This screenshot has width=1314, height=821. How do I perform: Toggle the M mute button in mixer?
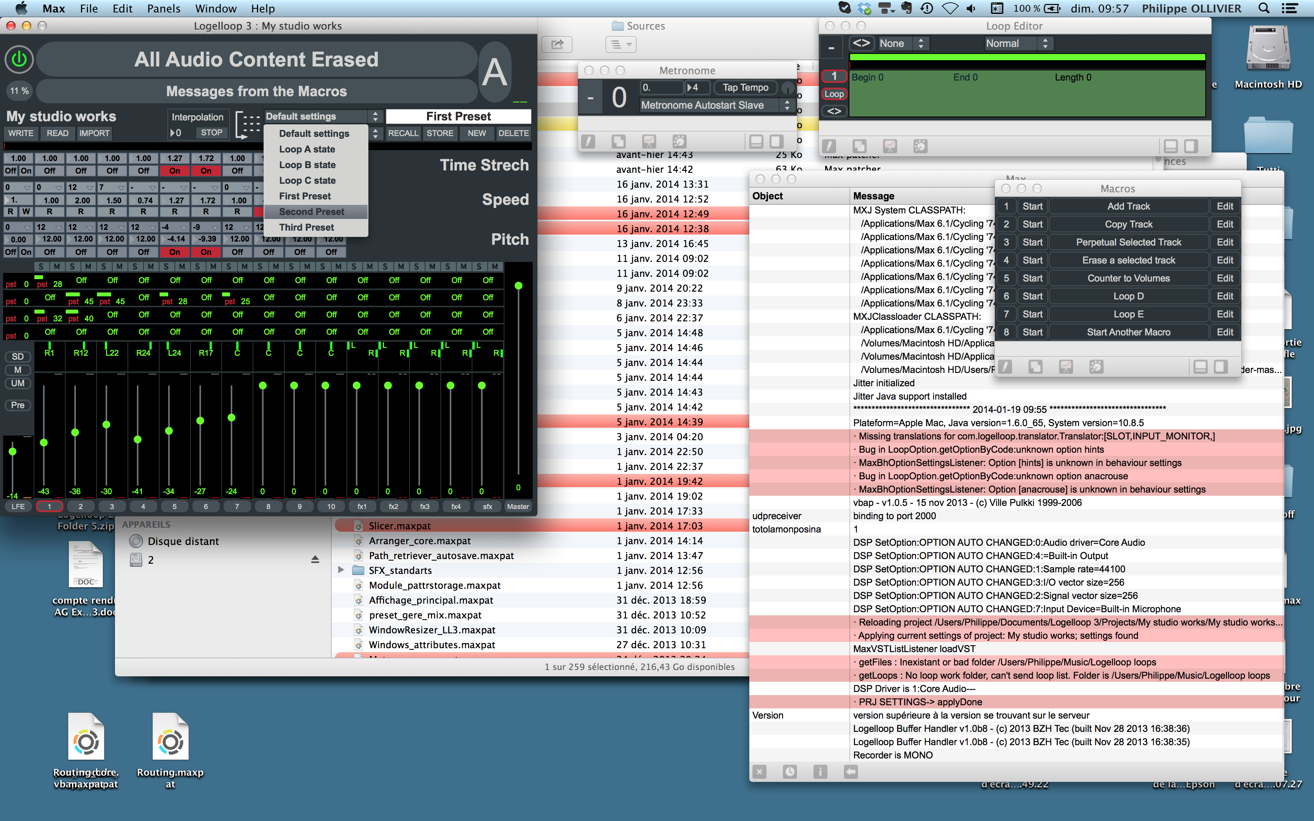click(x=18, y=370)
